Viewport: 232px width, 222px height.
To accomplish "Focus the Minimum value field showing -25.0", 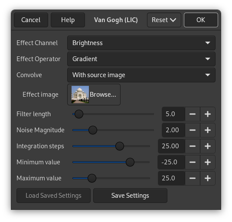I will tap(171, 162).
